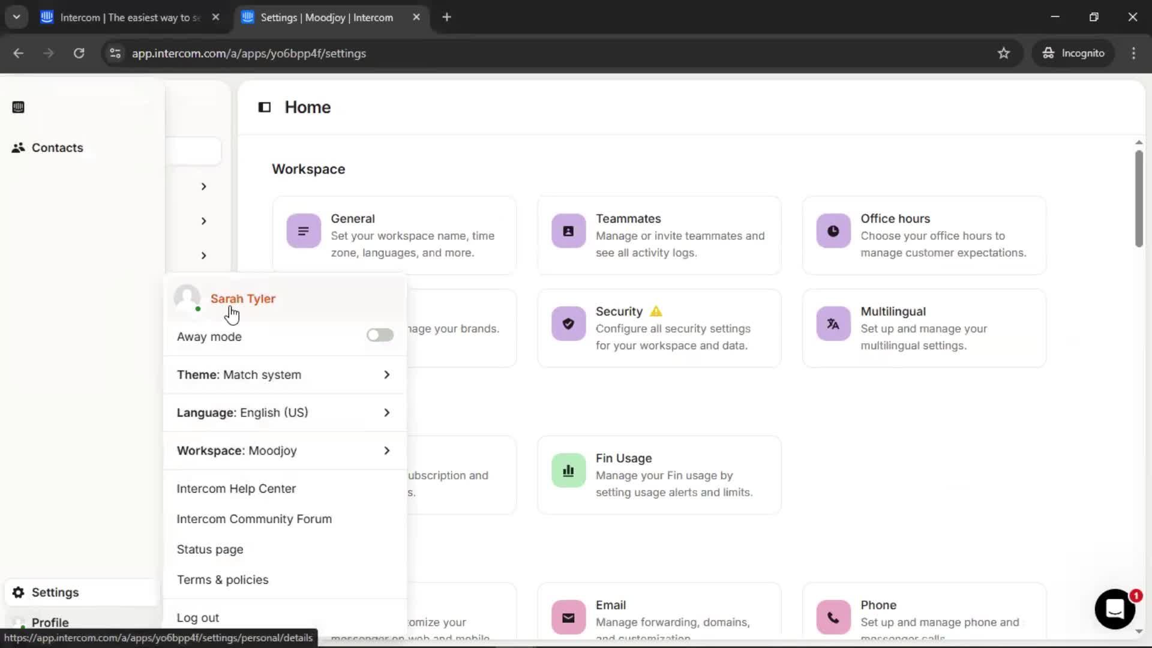Close the Settings | Moodjoy tab
This screenshot has width=1152, height=648.
(x=416, y=17)
